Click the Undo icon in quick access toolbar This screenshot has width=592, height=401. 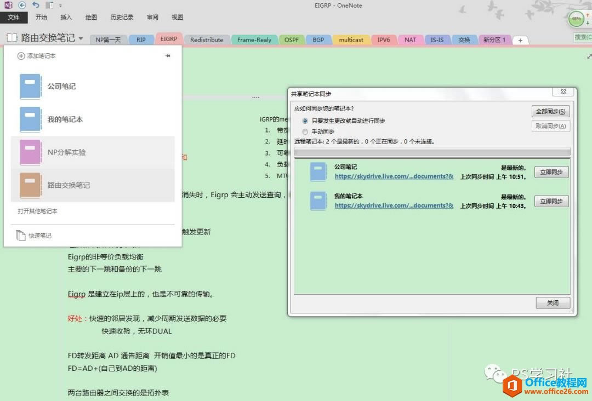(36, 5)
